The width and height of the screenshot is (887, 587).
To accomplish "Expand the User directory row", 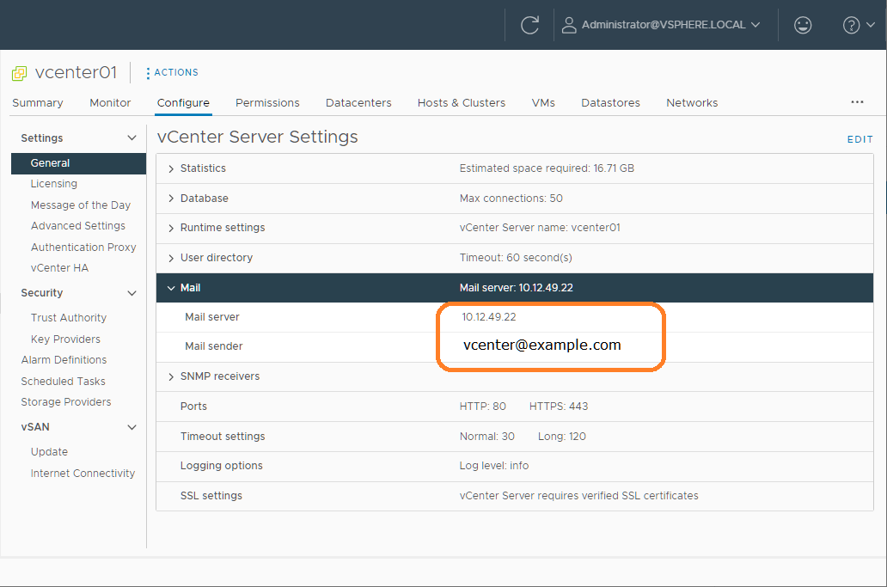I will click(171, 258).
